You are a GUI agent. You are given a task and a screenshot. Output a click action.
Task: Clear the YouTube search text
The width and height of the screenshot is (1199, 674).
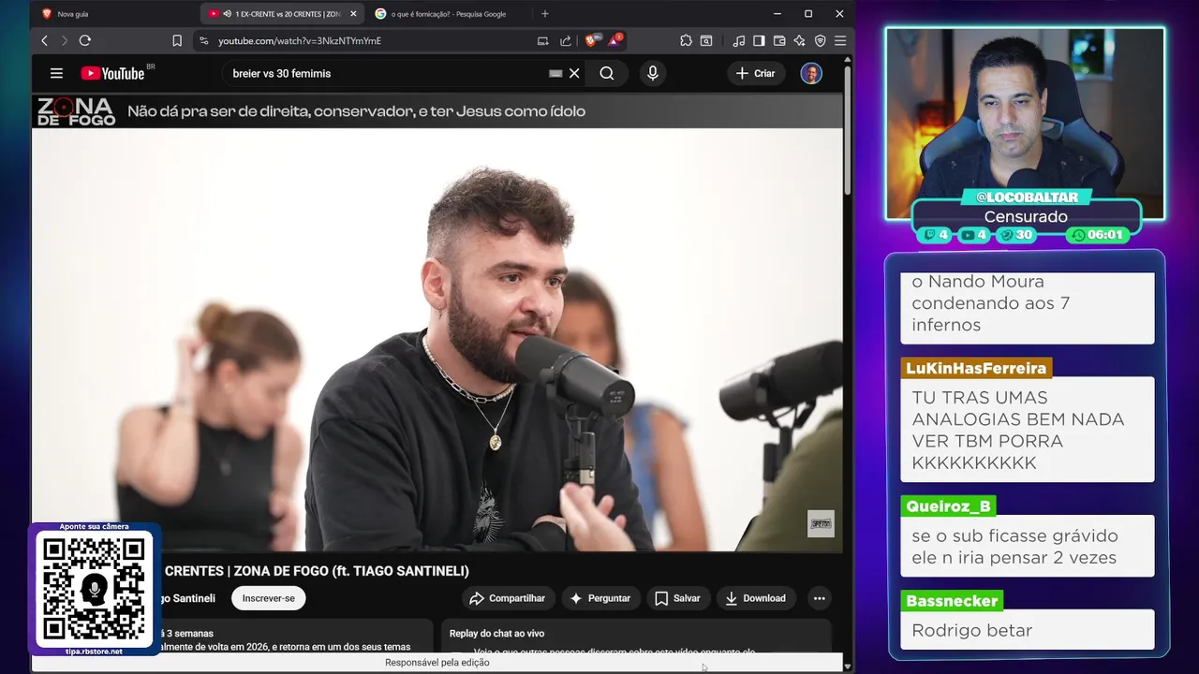574,73
